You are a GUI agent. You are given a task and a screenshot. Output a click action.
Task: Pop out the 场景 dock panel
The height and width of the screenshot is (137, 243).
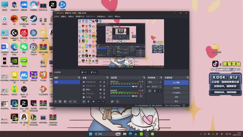point(79,78)
